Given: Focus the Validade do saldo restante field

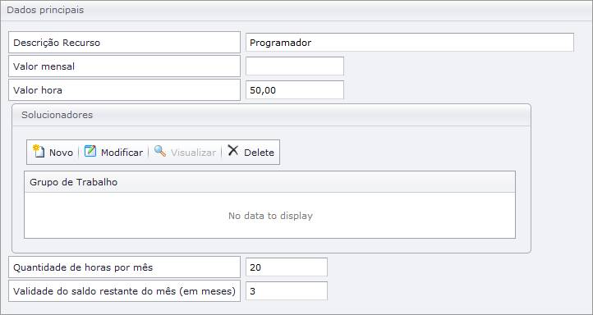Looking at the screenshot, I should coord(287,291).
